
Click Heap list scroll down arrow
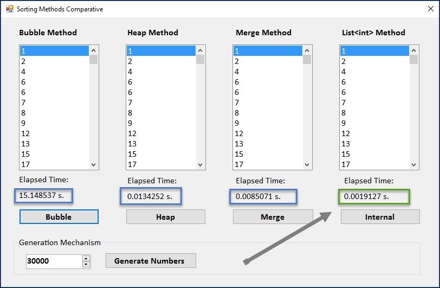200,165
